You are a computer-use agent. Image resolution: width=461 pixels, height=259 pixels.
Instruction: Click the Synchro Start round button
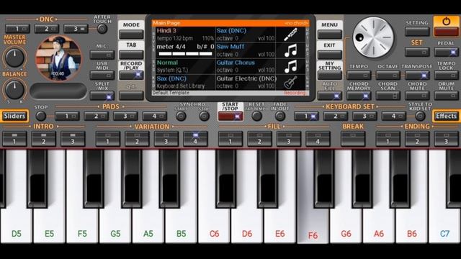coord(181,116)
